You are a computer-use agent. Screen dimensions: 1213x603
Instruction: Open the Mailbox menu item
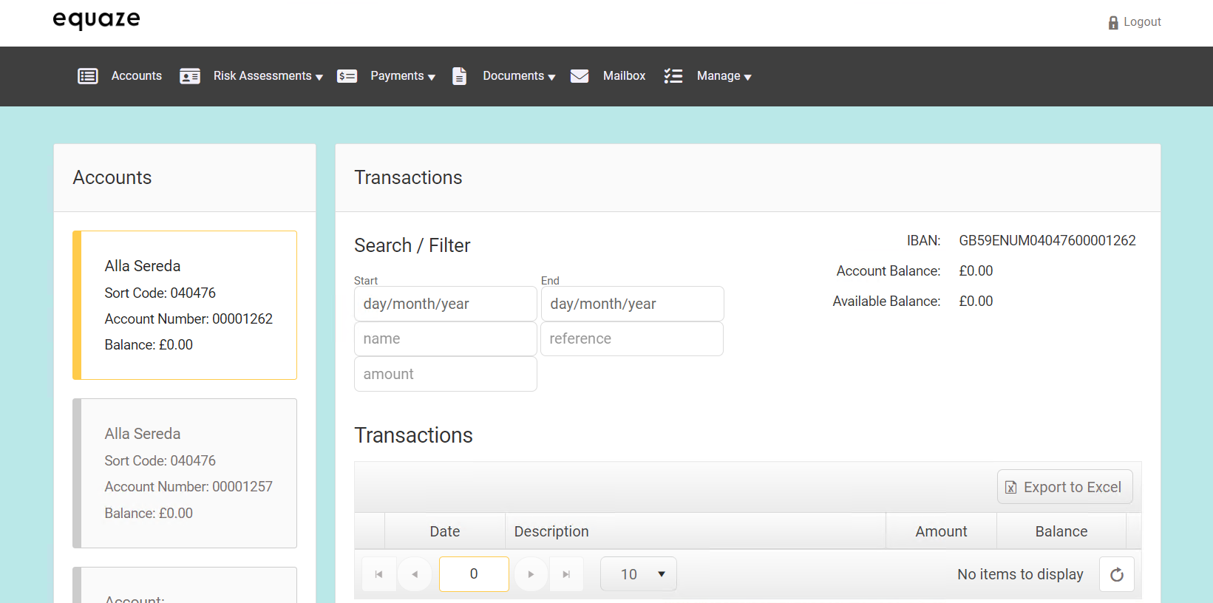tap(624, 76)
